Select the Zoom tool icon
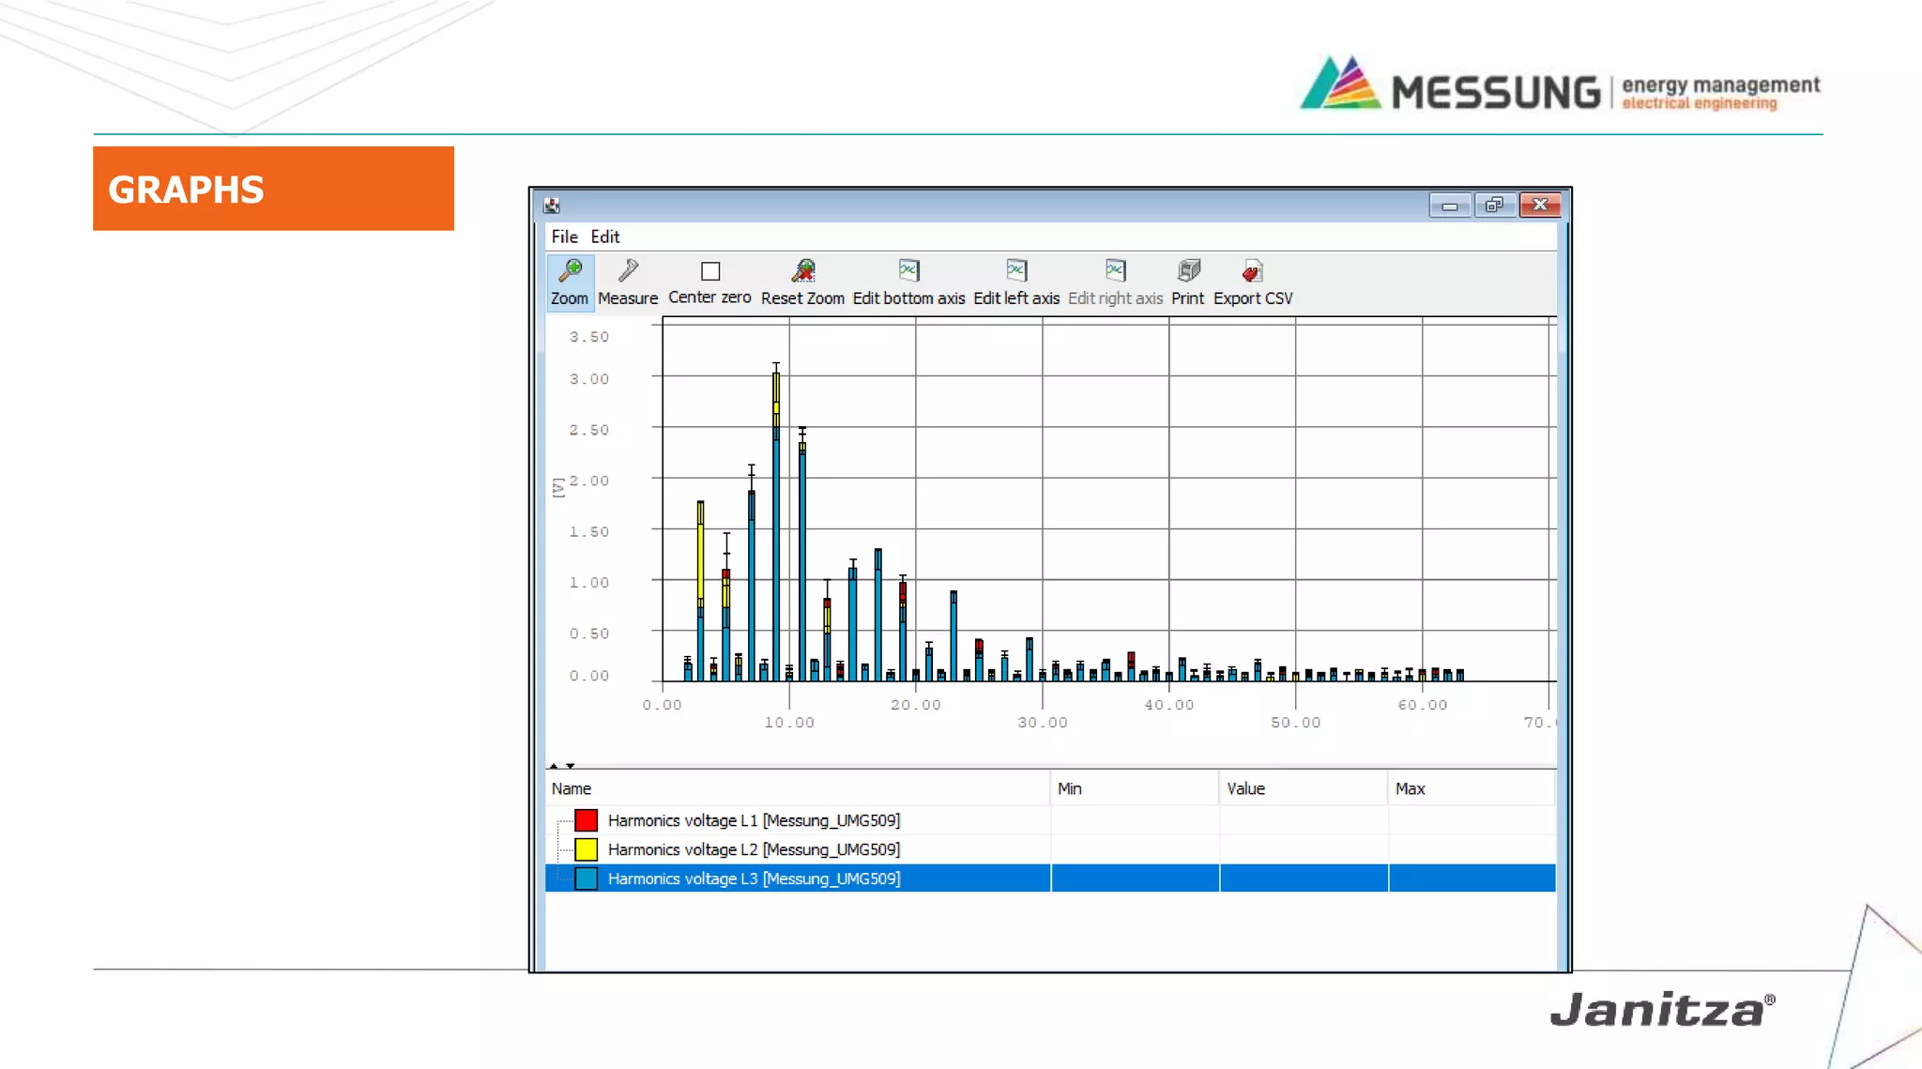Viewport: 1922px width, 1069px height. coord(570,271)
